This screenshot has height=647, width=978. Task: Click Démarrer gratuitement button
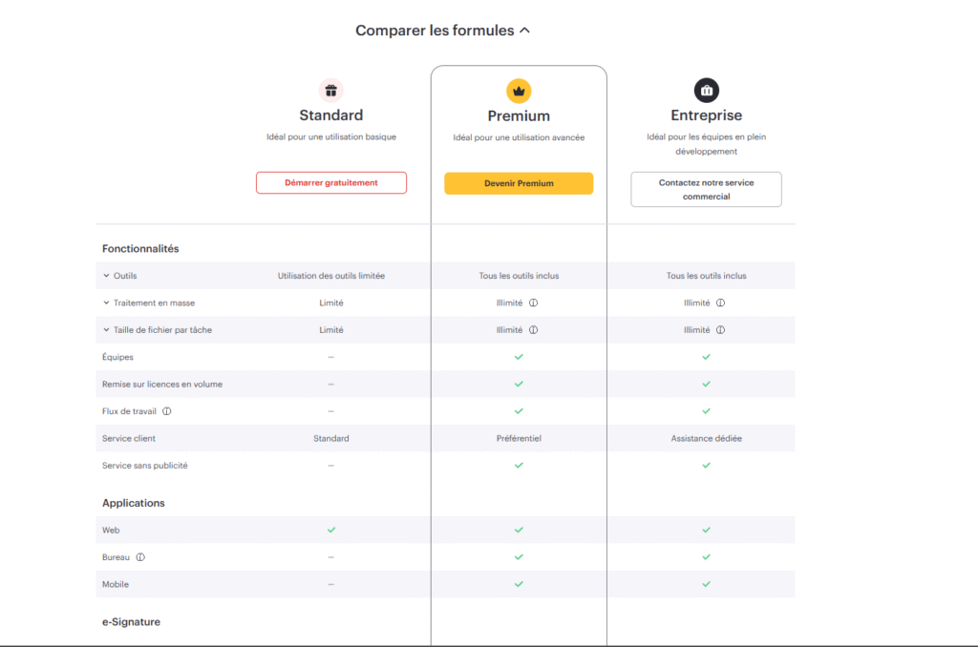point(331,182)
